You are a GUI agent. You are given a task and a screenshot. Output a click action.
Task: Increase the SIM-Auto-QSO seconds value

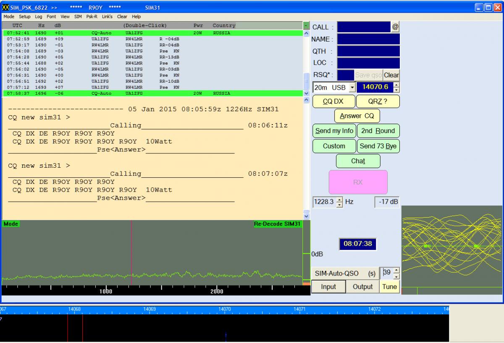396,270
